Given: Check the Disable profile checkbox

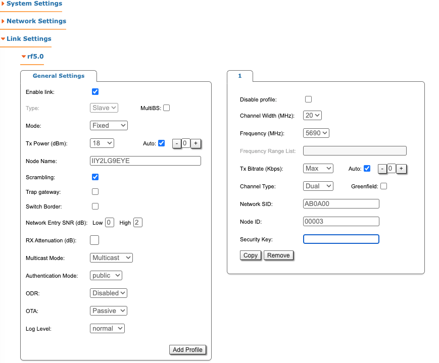Looking at the screenshot, I should (309, 99).
